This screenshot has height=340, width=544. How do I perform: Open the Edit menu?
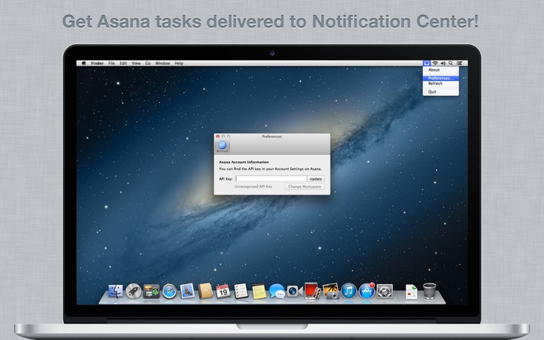pos(123,63)
